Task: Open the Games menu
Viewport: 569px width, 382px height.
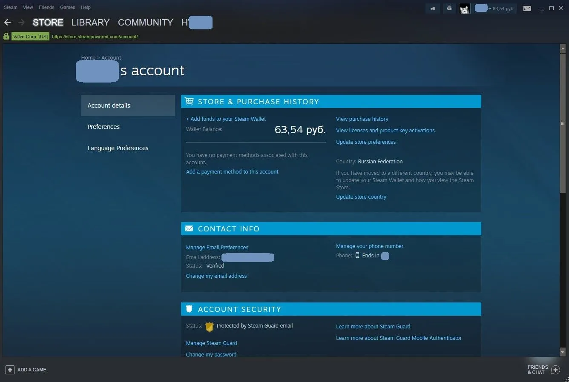Action: click(67, 7)
